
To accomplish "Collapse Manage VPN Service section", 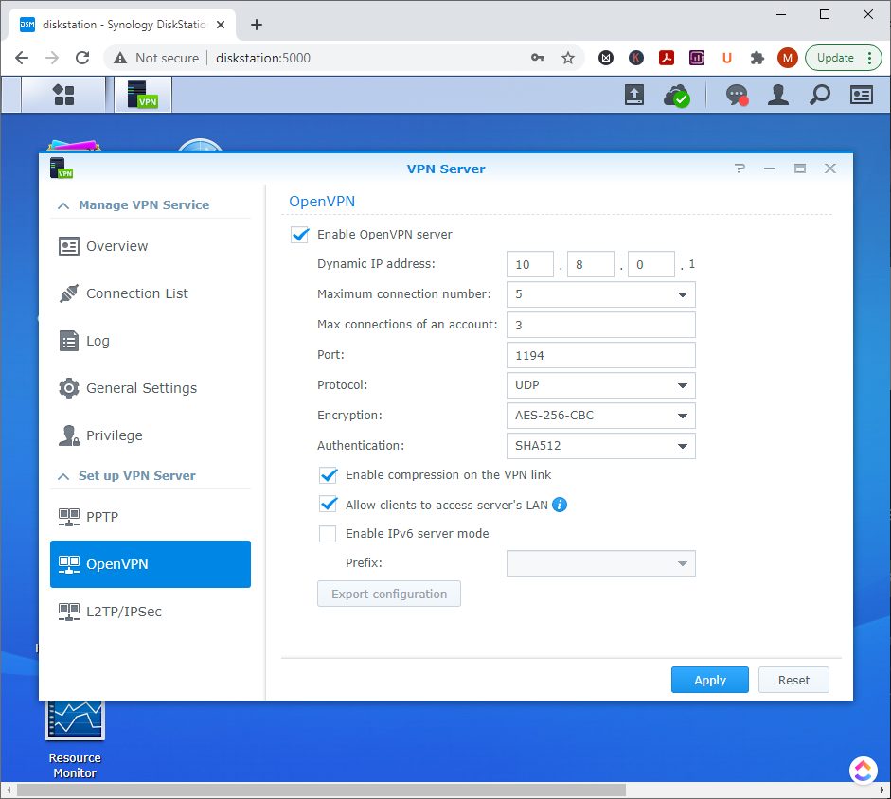I will click(x=63, y=205).
